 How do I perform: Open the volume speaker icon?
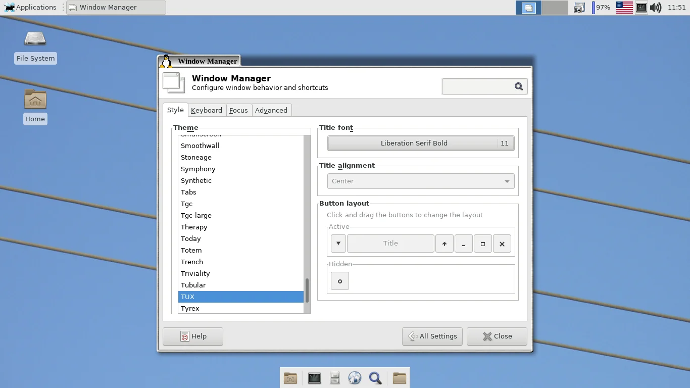pyautogui.click(x=656, y=8)
